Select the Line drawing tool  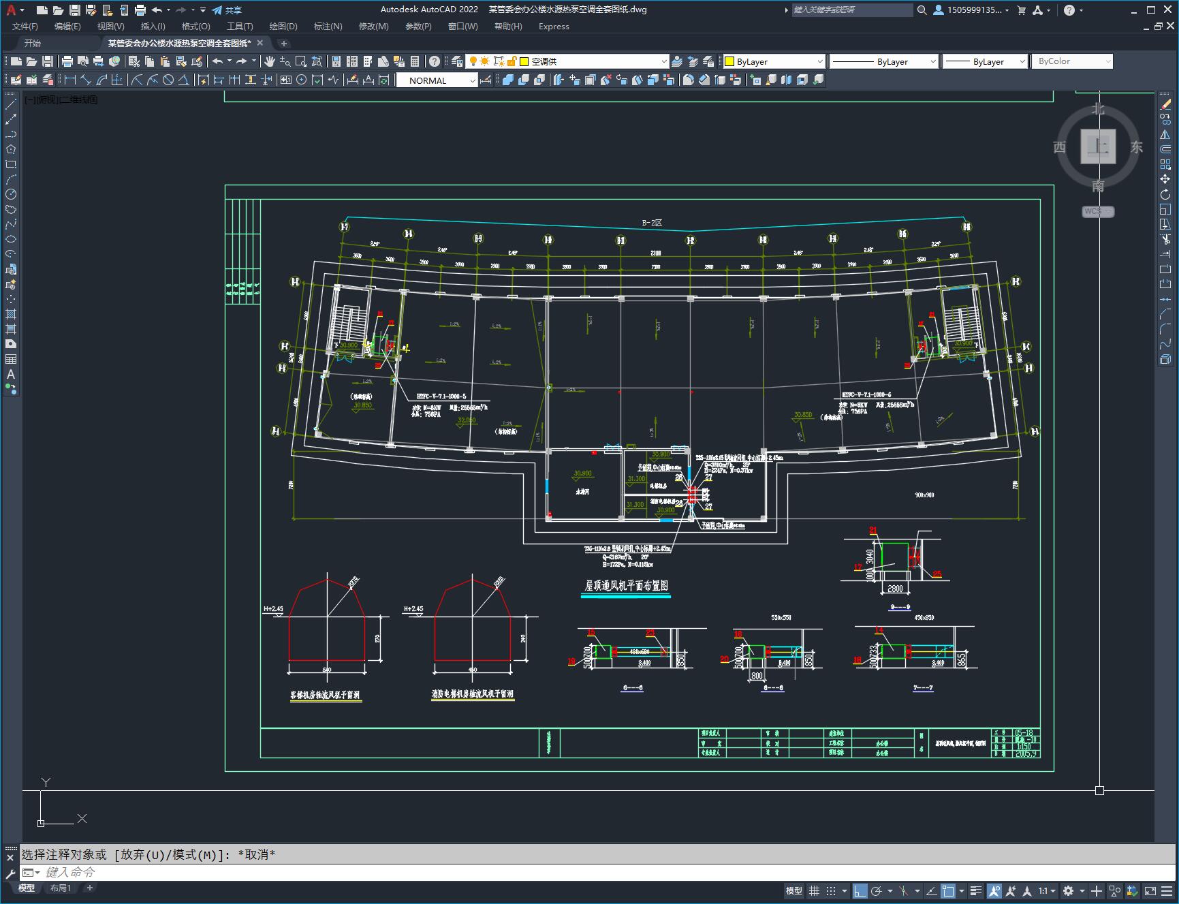click(11, 104)
